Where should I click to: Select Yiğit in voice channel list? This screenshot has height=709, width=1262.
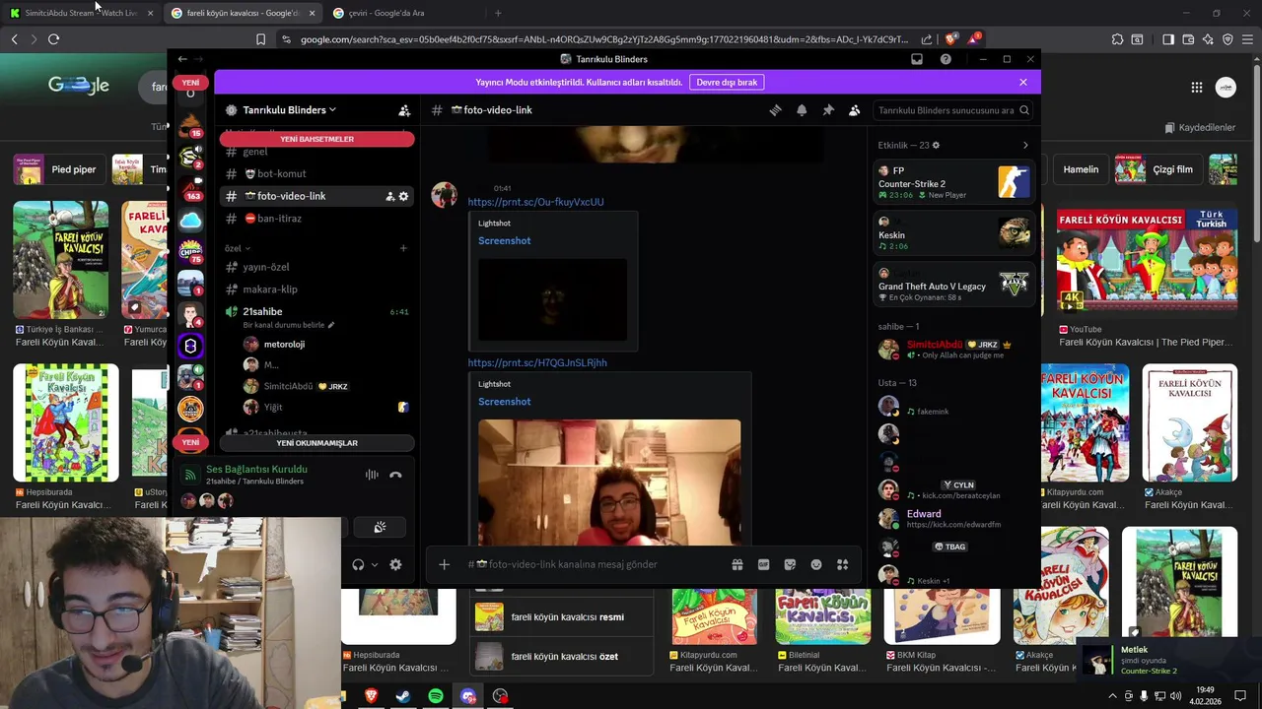[x=273, y=407]
